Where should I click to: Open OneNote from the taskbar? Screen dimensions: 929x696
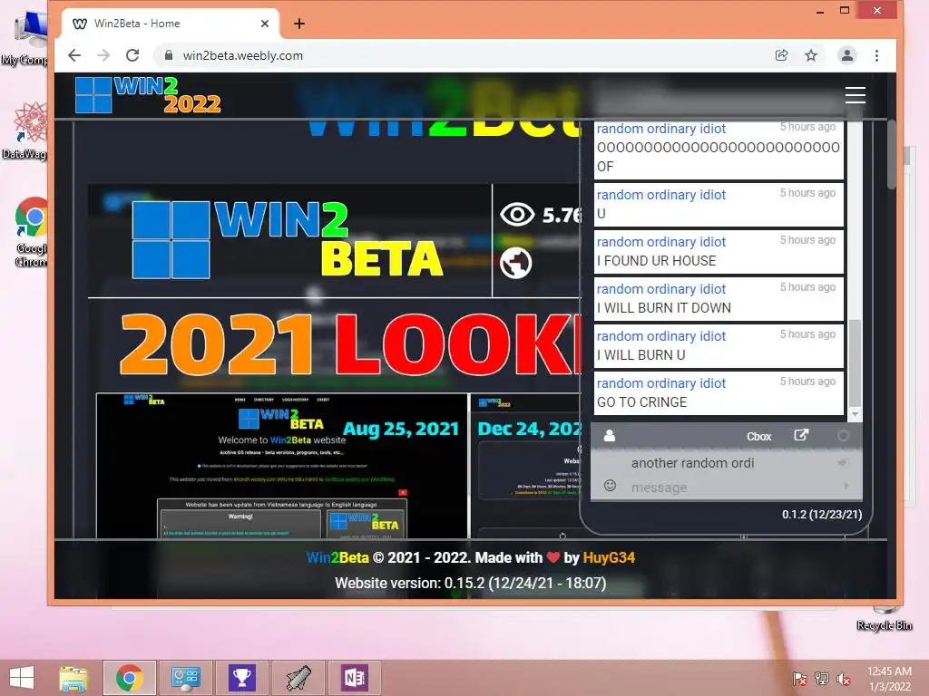tap(355, 678)
